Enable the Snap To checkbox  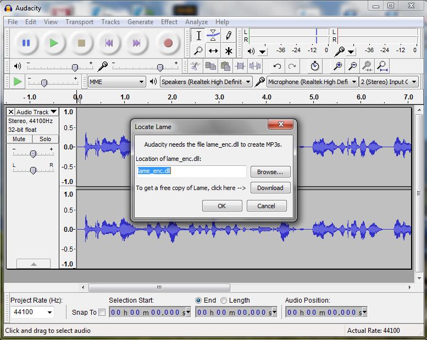pyautogui.click(x=102, y=312)
